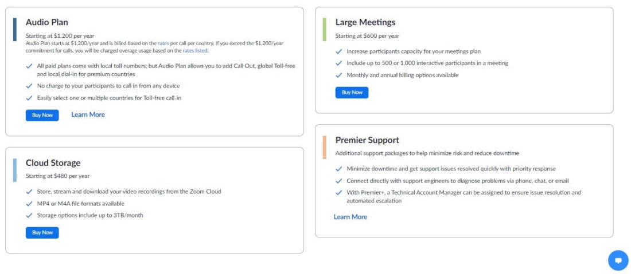This screenshot has width=631, height=274.
Task: Click Buy Now under Large Meetings
Action: 352,92
